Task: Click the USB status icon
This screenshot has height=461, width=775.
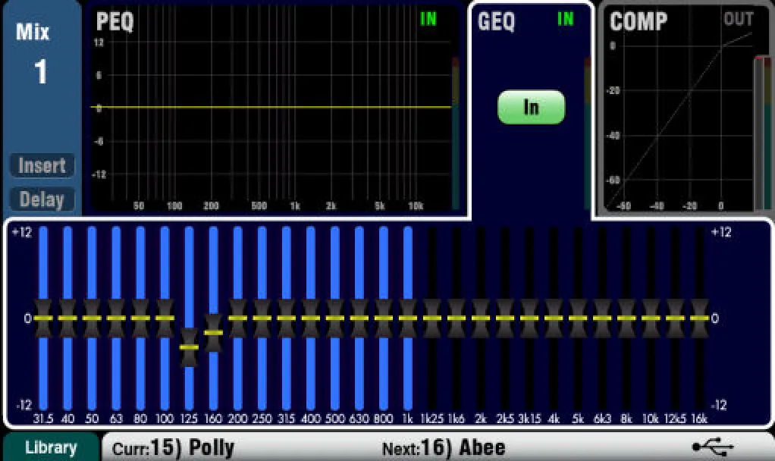Action: click(x=713, y=447)
